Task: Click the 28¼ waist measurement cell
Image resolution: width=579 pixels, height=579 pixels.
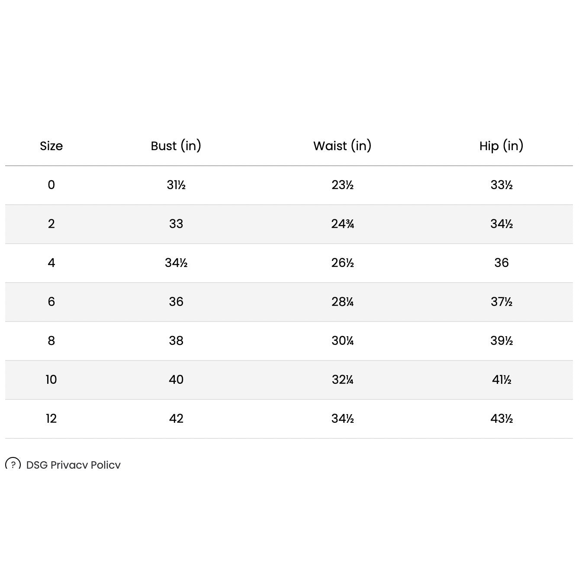Action: [342, 302]
